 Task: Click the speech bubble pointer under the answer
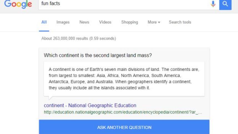pos(50,98)
